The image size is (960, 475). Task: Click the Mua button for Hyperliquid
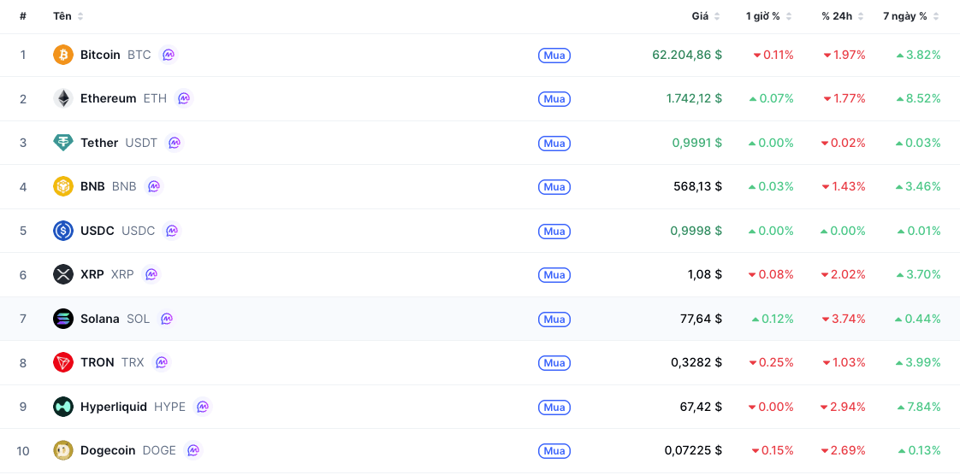click(554, 408)
